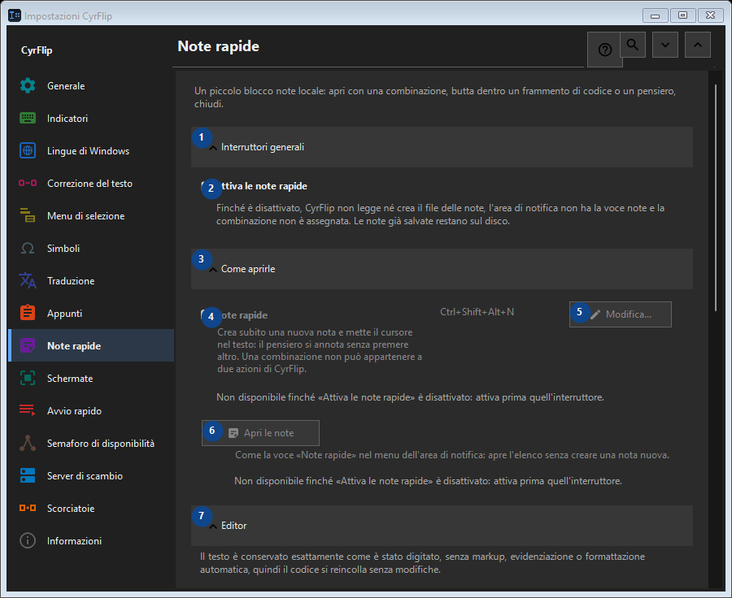Click the Apri le note button
Screen dimensions: 732x598
coord(260,433)
